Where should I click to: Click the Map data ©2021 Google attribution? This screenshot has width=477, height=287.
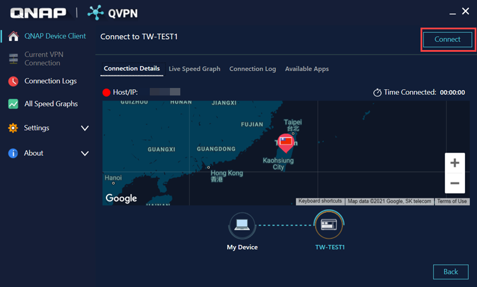[x=389, y=201]
